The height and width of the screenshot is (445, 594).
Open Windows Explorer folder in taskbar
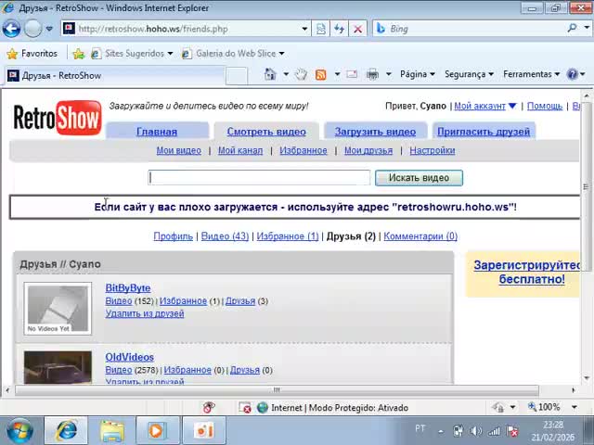pos(111,430)
